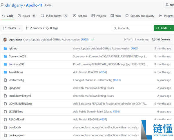Open commit hash 247dd7d

pos(128,40)
